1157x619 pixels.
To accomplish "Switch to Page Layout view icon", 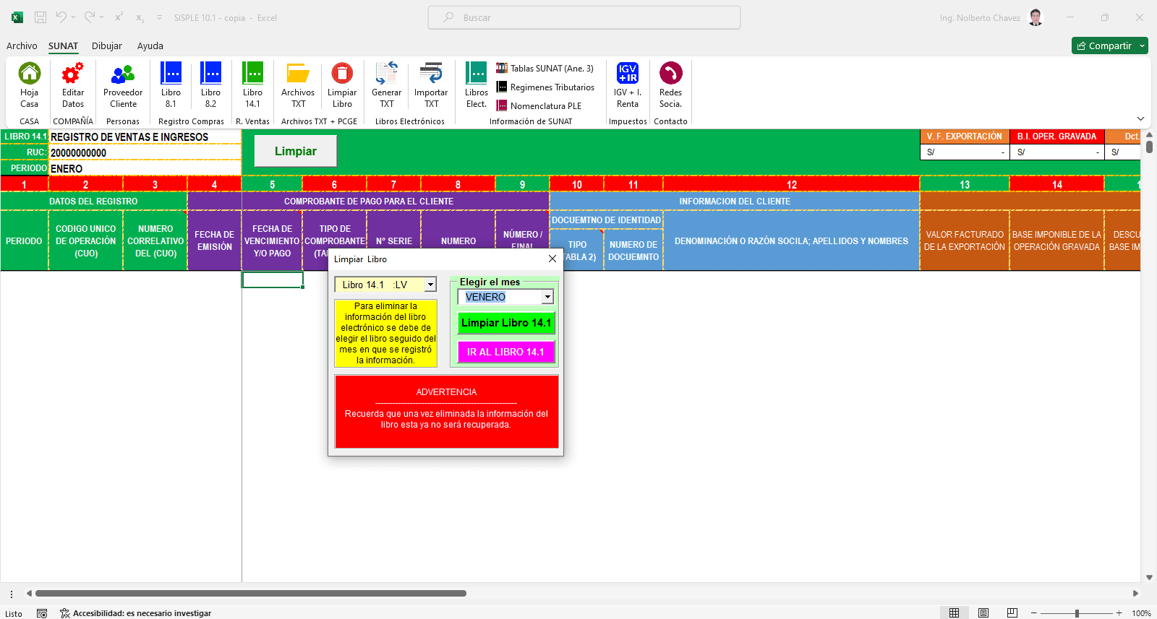I will [x=983, y=612].
